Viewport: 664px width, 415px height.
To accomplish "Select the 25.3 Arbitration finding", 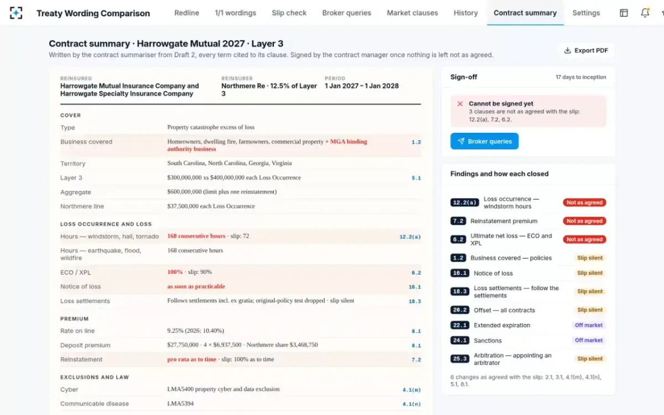I will click(x=528, y=359).
